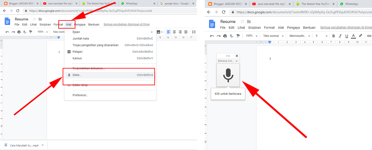
Task: Reload the page in the left browser window
Action: (18, 11)
